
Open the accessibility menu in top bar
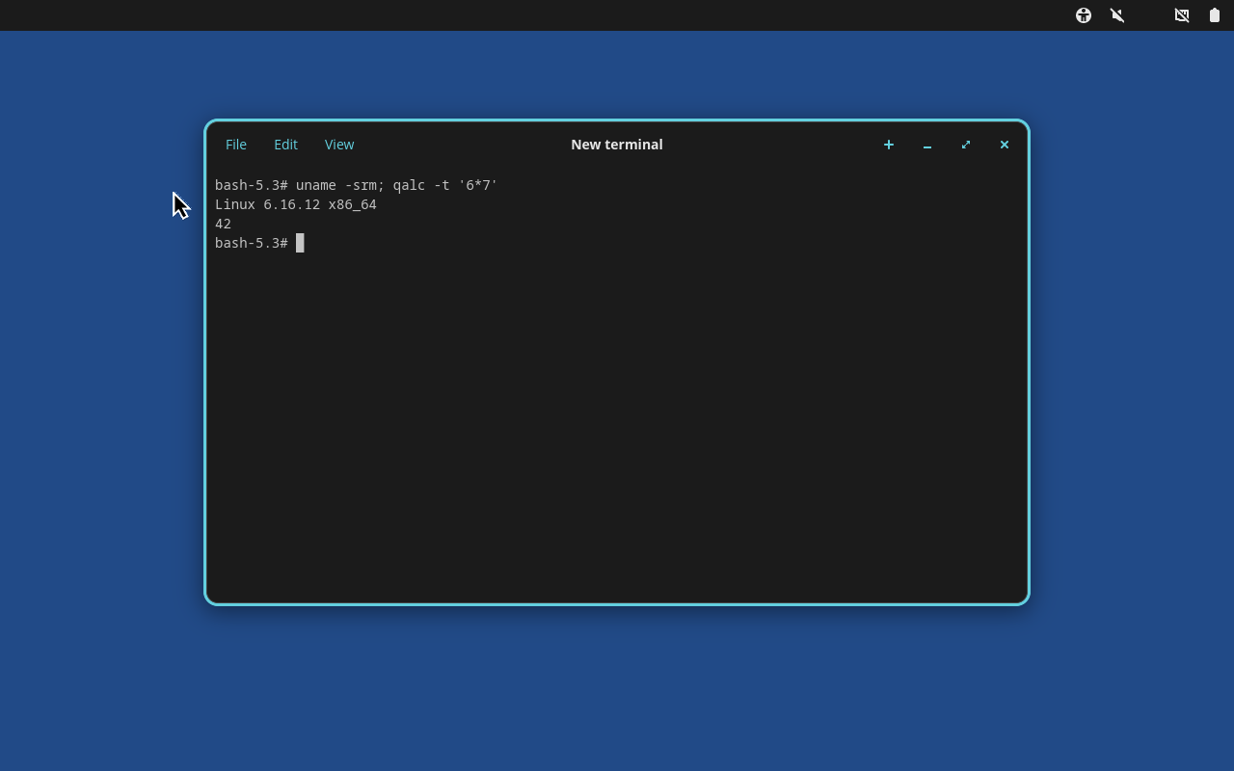(1084, 15)
